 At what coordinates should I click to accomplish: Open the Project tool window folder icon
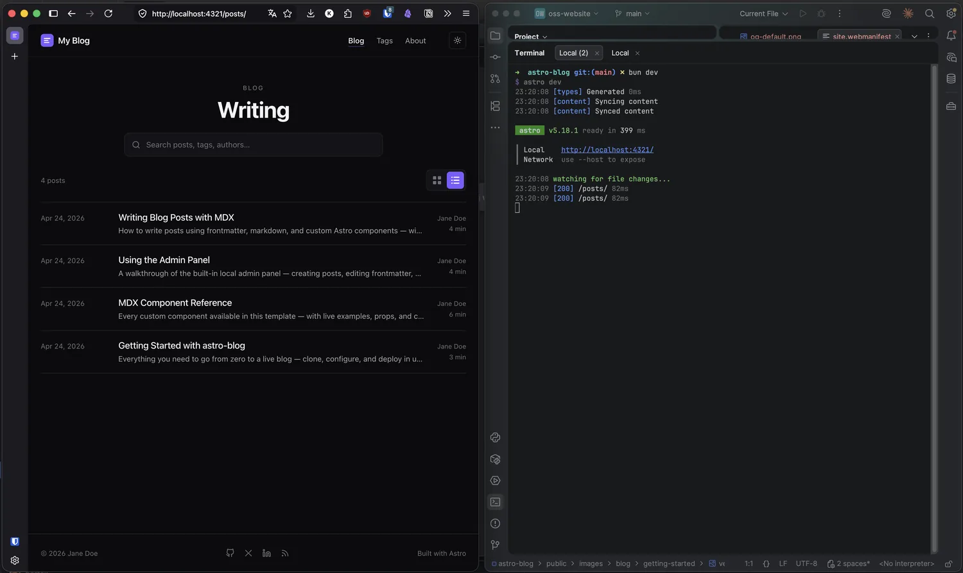[495, 36]
